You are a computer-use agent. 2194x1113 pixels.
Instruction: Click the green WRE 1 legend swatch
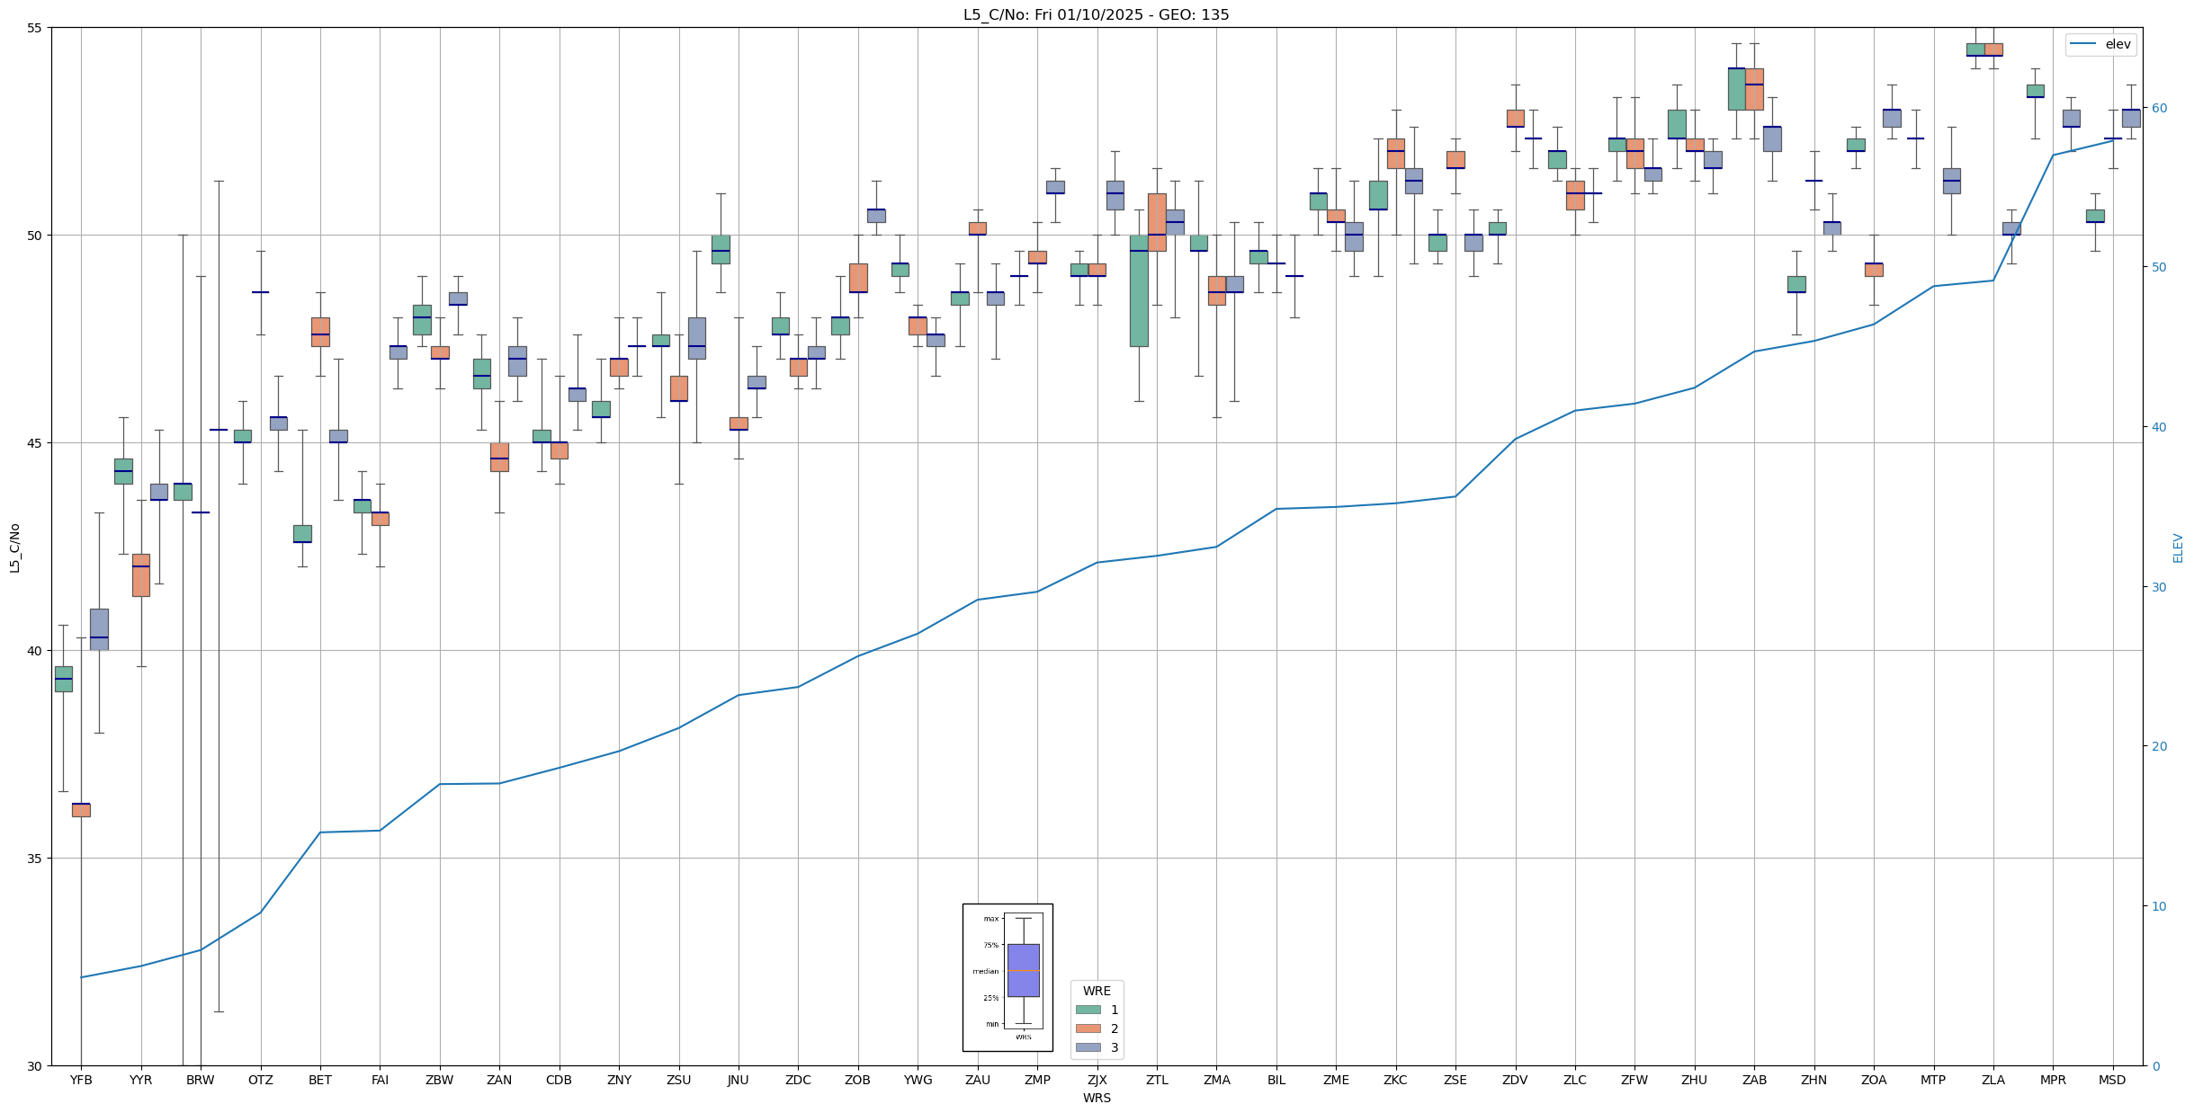1088,1010
